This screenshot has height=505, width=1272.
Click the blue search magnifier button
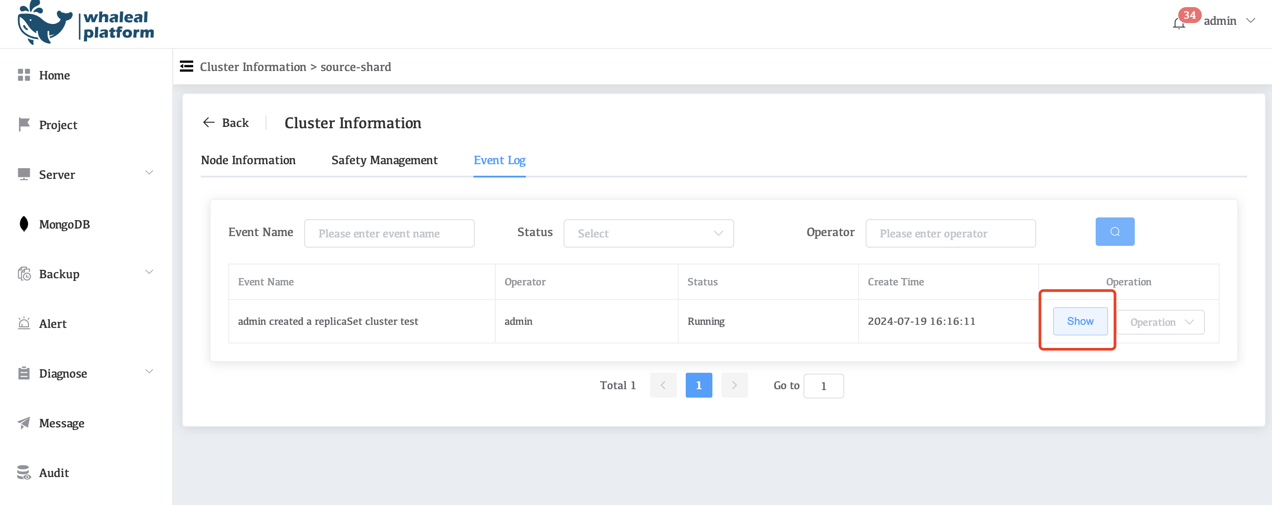[x=1114, y=232]
